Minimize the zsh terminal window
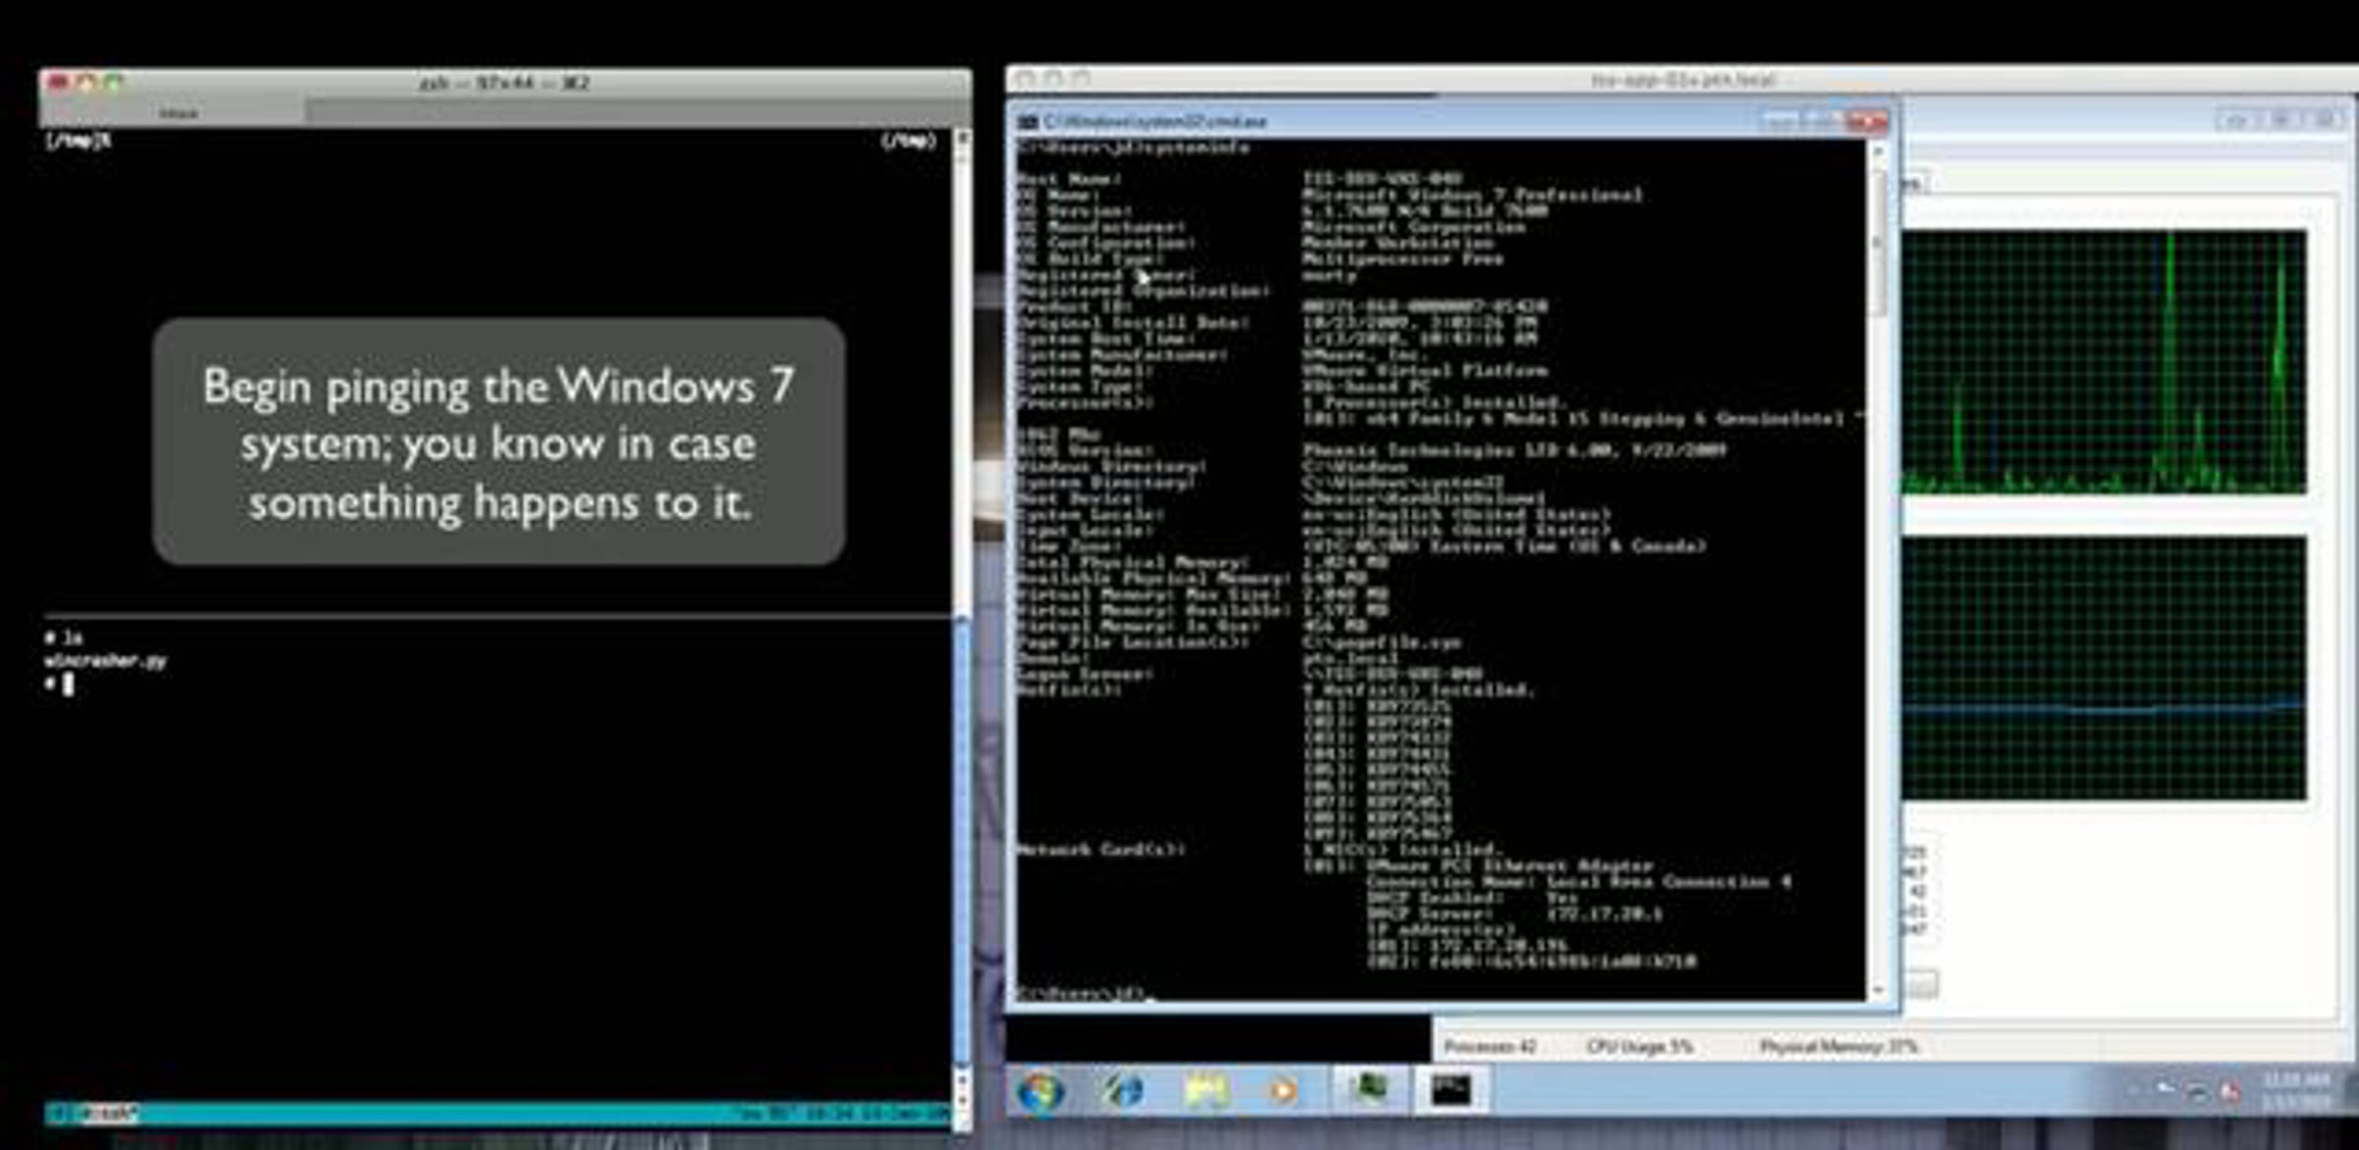Screen dimensions: 2359x1150 coord(86,83)
